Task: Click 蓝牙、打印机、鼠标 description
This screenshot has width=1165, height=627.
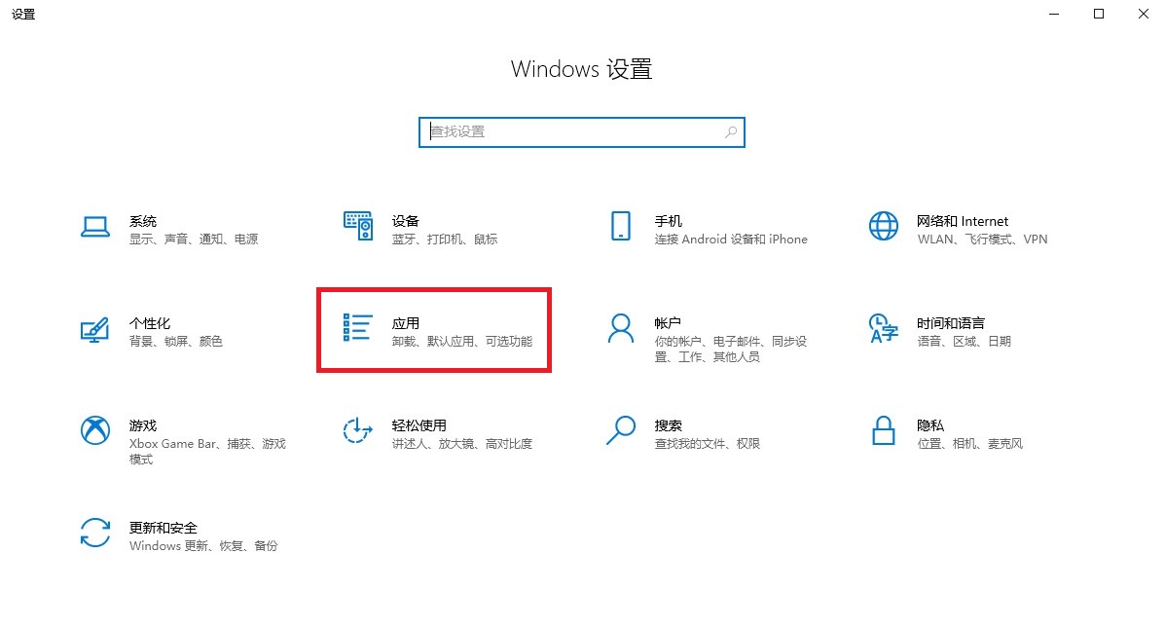Action: (x=445, y=240)
